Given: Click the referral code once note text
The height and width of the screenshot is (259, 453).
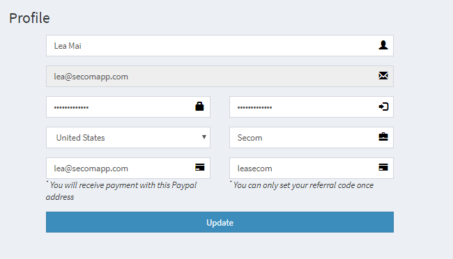Looking at the screenshot, I should coord(302,185).
